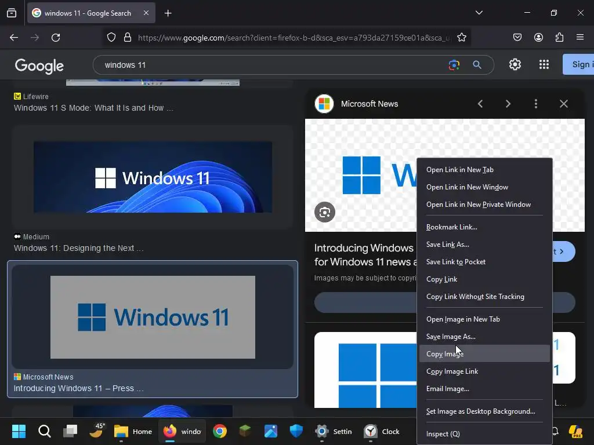Click the Sign in button

[578, 64]
